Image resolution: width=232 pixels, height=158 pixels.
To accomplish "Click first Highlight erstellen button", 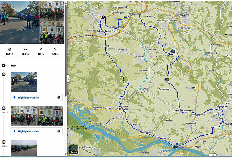I will pyautogui.click(x=31, y=97).
